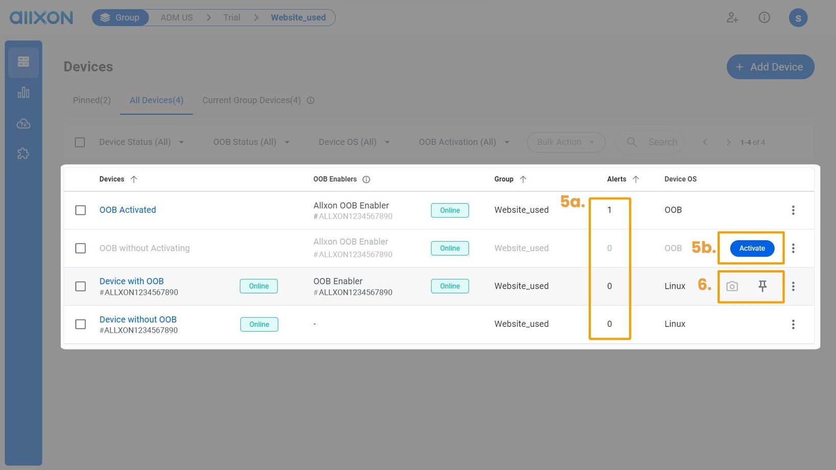Check the checkbox for Device without OOB

click(80, 324)
